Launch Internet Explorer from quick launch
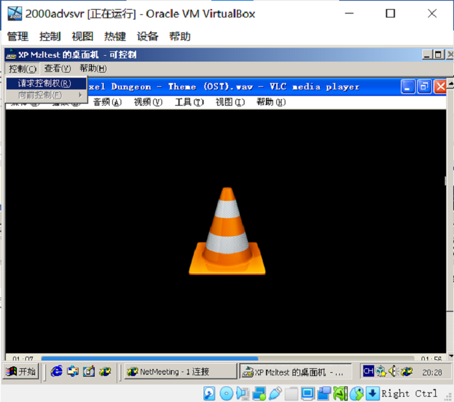The width and height of the screenshot is (454, 402). tap(56, 372)
